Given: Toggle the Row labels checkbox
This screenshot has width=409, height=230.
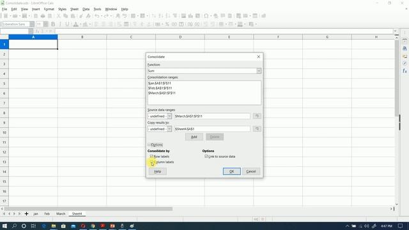Looking at the screenshot, I should (151, 157).
